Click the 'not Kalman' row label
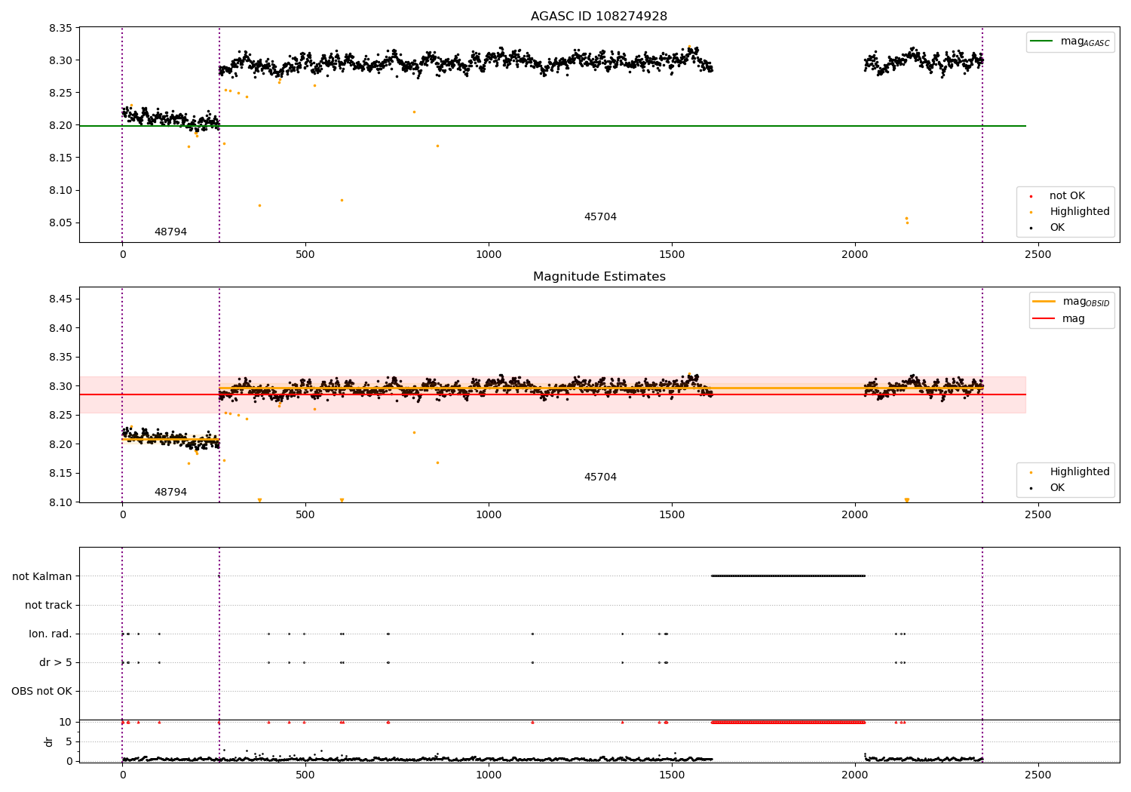Image resolution: width=1131 pixels, height=792 pixels. coord(42,576)
